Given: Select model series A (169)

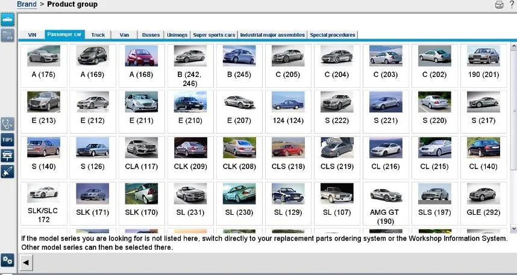Looking at the screenshot, I should tap(92, 66).
